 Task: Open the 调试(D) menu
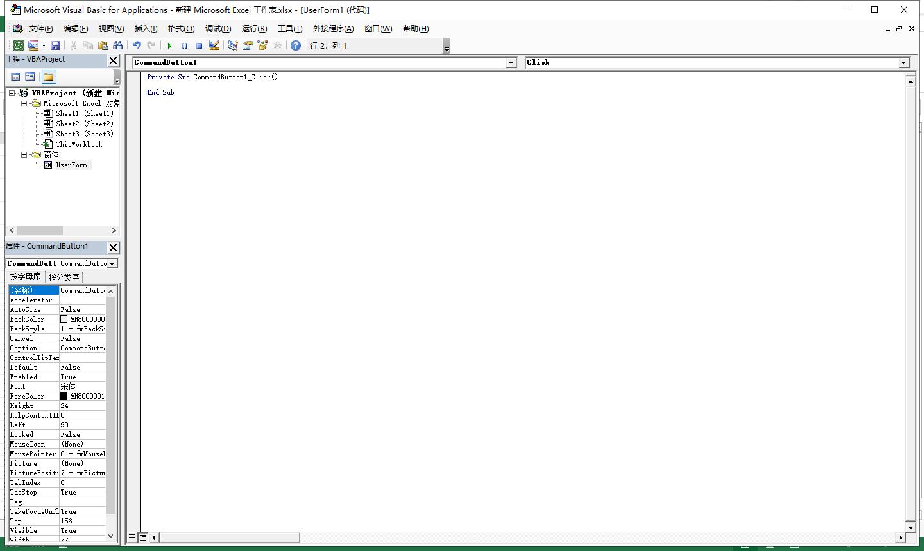(218, 29)
